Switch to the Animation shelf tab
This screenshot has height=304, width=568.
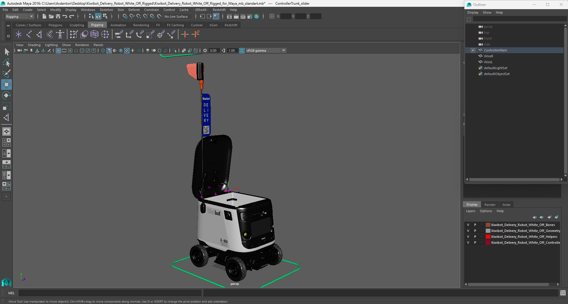click(x=118, y=25)
